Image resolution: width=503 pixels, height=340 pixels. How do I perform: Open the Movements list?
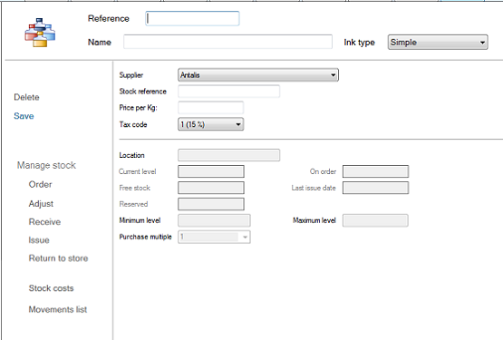(58, 309)
